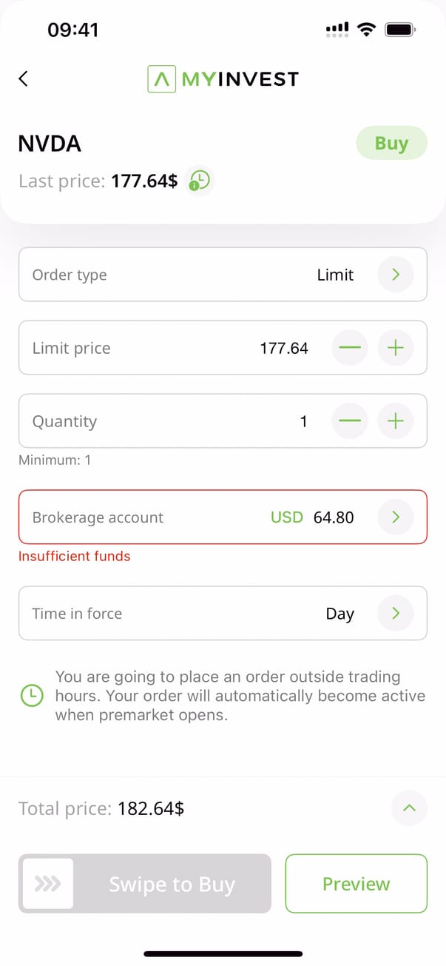The width and height of the screenshot is (446, 966).
Task: Open Time in force options chevron
Action: (x=396, y=613)
